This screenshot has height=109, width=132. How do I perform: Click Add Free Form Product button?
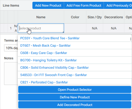[84, 5]
